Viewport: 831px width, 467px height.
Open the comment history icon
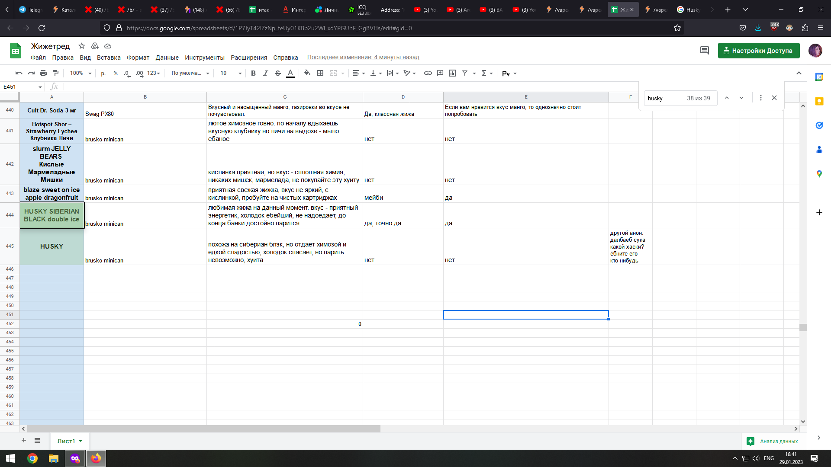pos(704,51)
